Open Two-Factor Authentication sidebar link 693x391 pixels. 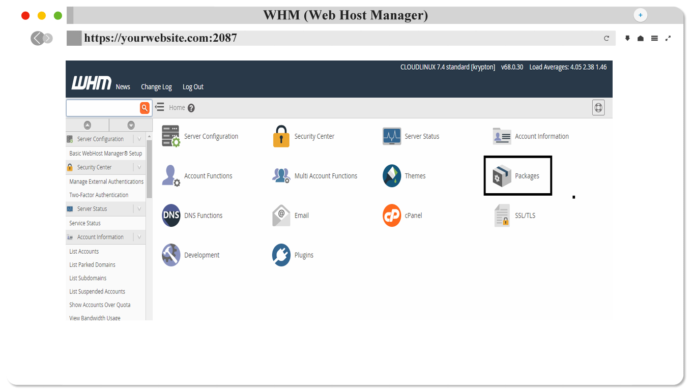click(99, 195)
